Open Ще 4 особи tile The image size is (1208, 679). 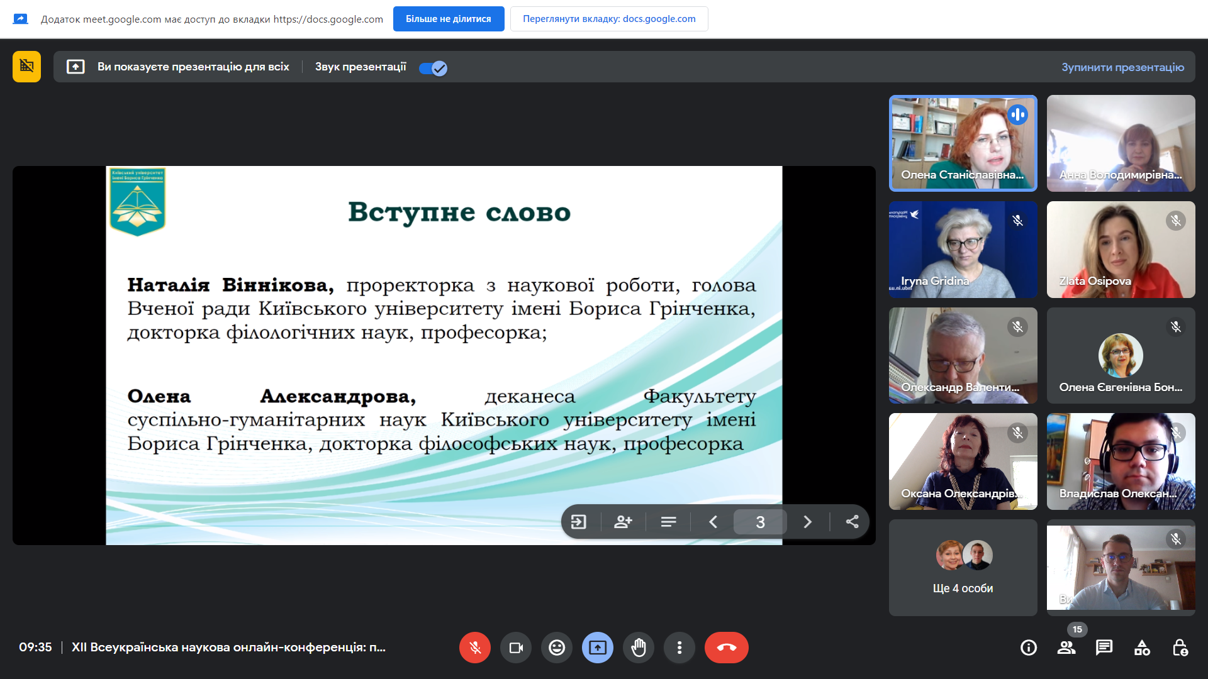(x=963, y=568)
